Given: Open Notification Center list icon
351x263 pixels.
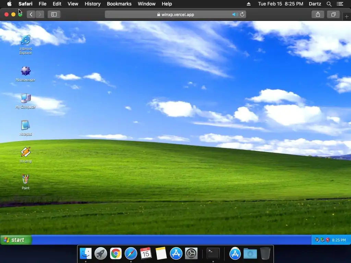Looking at the screenshot, I should coord(340,4).
